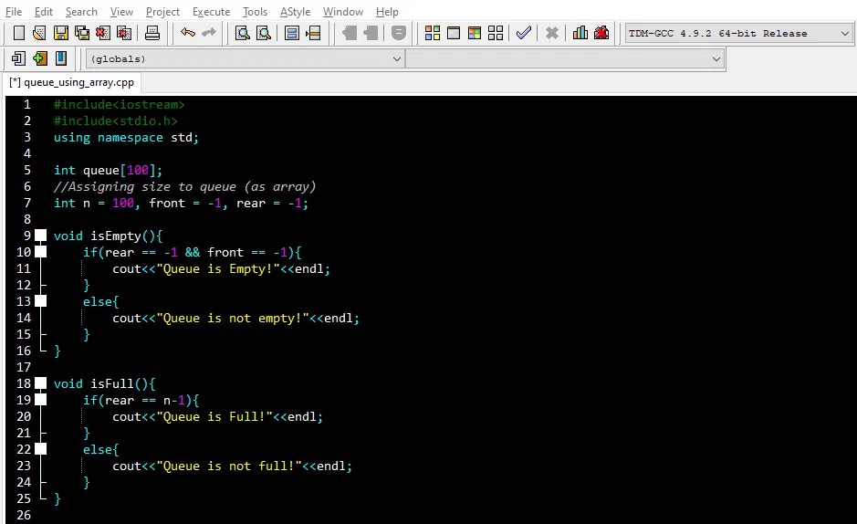
Task: Undo the last edit
Action: (188, 34)
